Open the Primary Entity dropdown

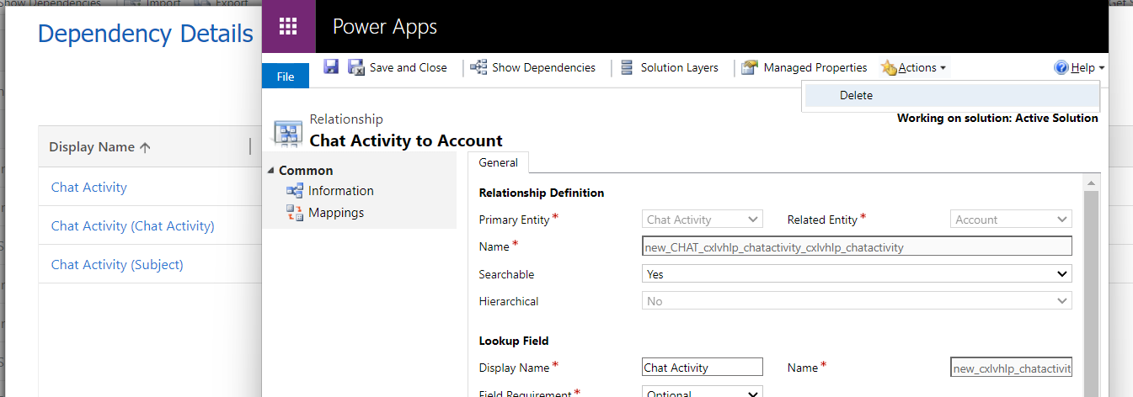[703, 220]
